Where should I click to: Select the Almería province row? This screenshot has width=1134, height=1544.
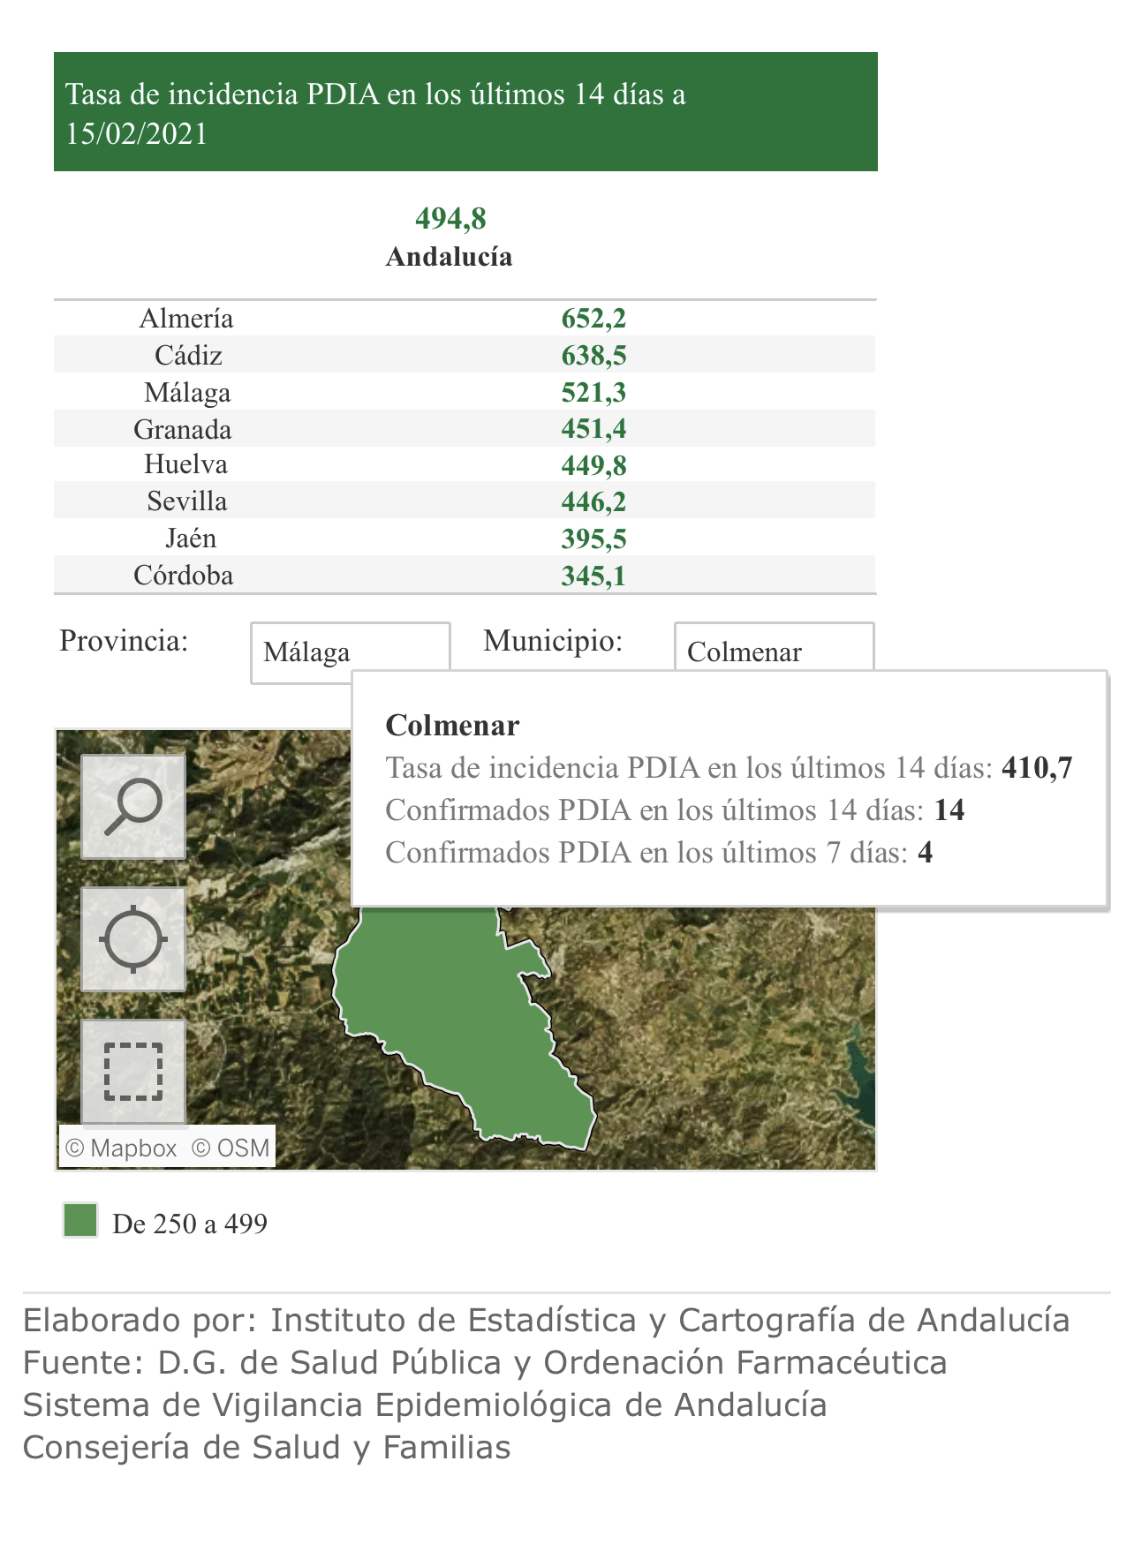pyautogui.click(x=465, y=319)
